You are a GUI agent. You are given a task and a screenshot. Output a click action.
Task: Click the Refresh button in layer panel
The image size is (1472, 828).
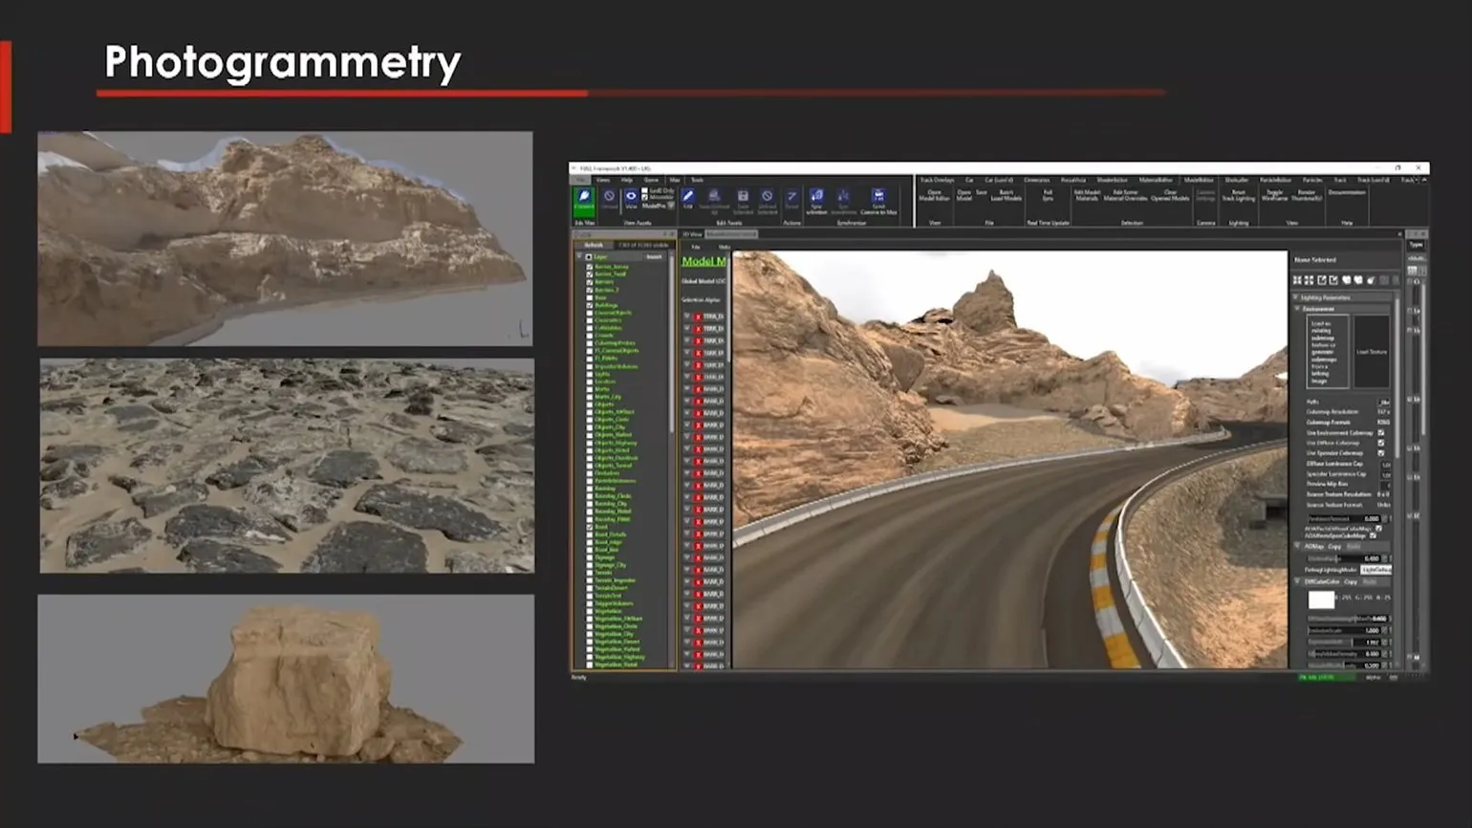click(x=594, y=245)
